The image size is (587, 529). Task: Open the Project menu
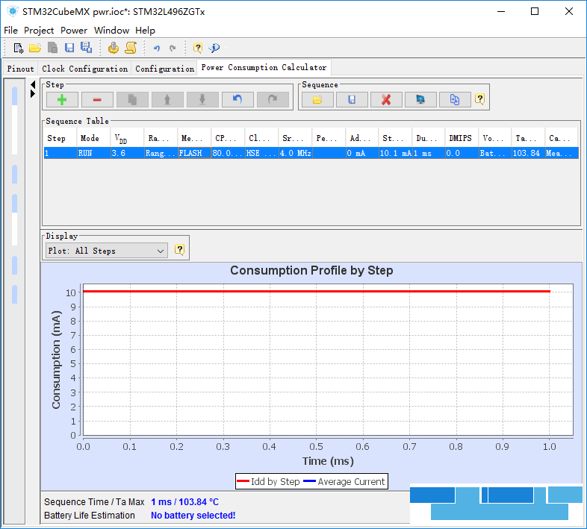click(39, 31)
